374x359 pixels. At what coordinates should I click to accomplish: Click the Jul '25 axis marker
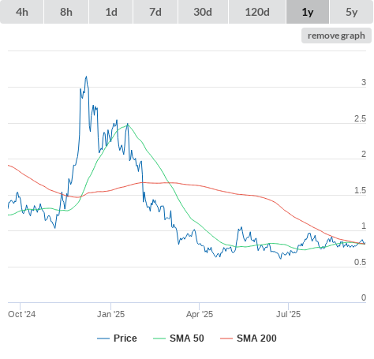point(288,314)
